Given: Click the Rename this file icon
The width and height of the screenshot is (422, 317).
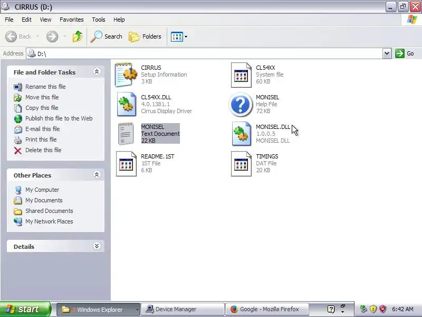Looking at the screenshot, I should pyautogui.click(x=18, y=87).
